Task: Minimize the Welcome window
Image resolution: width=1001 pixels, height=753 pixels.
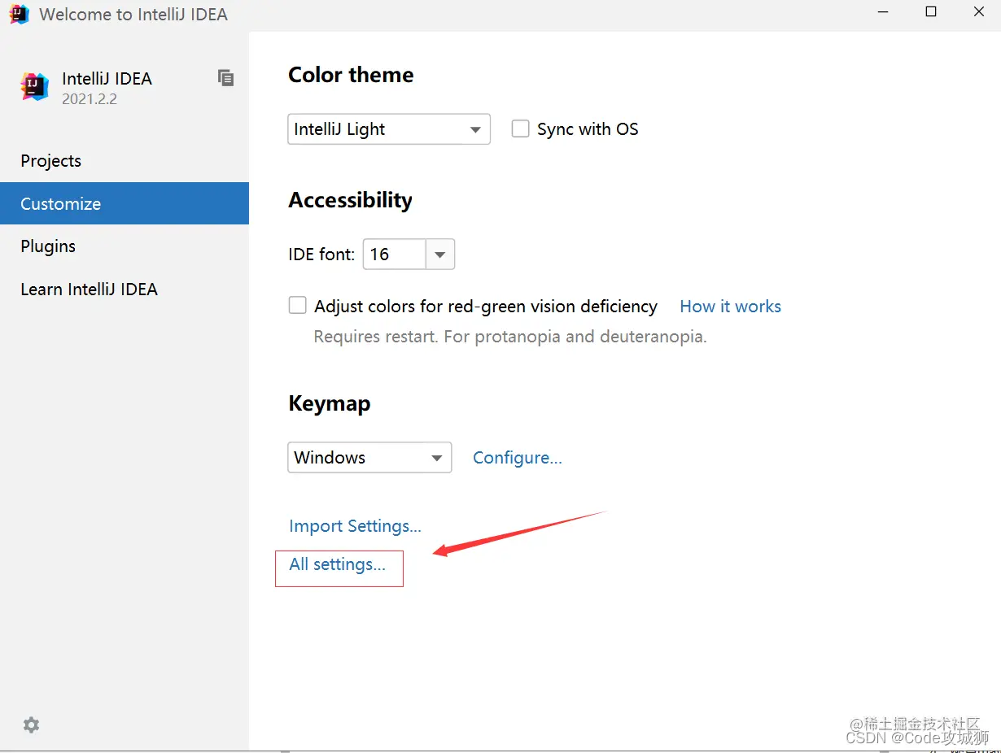Action: pos(884,12)
